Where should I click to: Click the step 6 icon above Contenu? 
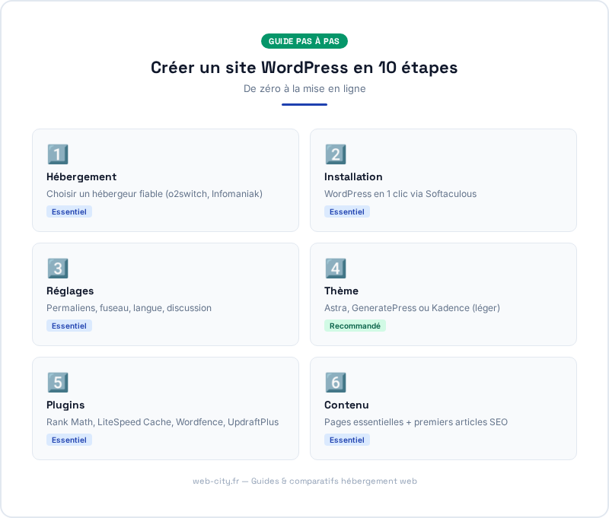tap(336, 383)
